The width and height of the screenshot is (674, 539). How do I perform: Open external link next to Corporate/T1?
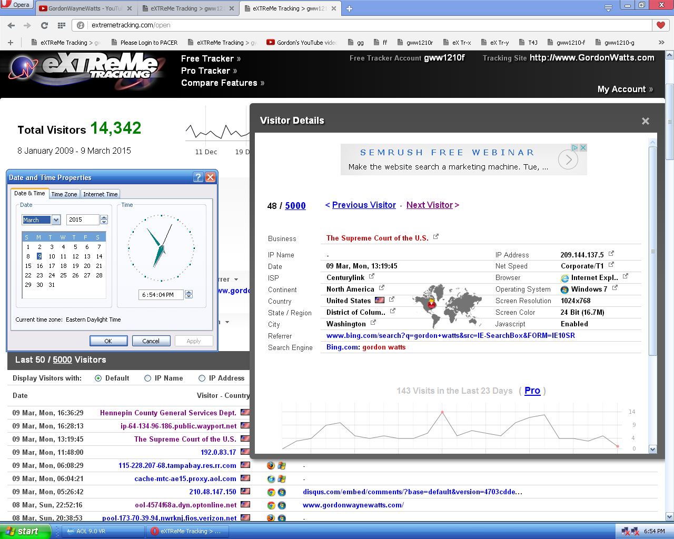click(611, 265)
